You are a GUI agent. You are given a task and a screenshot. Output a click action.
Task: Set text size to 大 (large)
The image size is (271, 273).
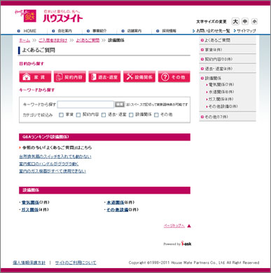tap(235, 22)
